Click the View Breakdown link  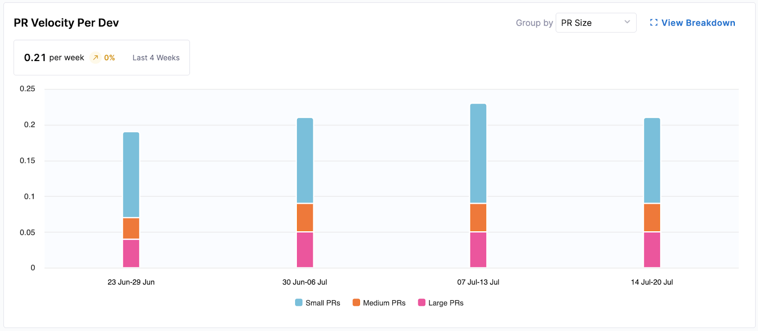pos(698,23)
